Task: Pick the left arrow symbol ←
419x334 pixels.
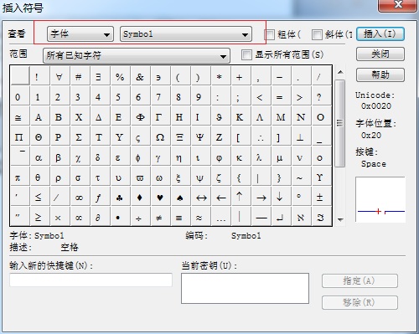Action: coord(221,198)
